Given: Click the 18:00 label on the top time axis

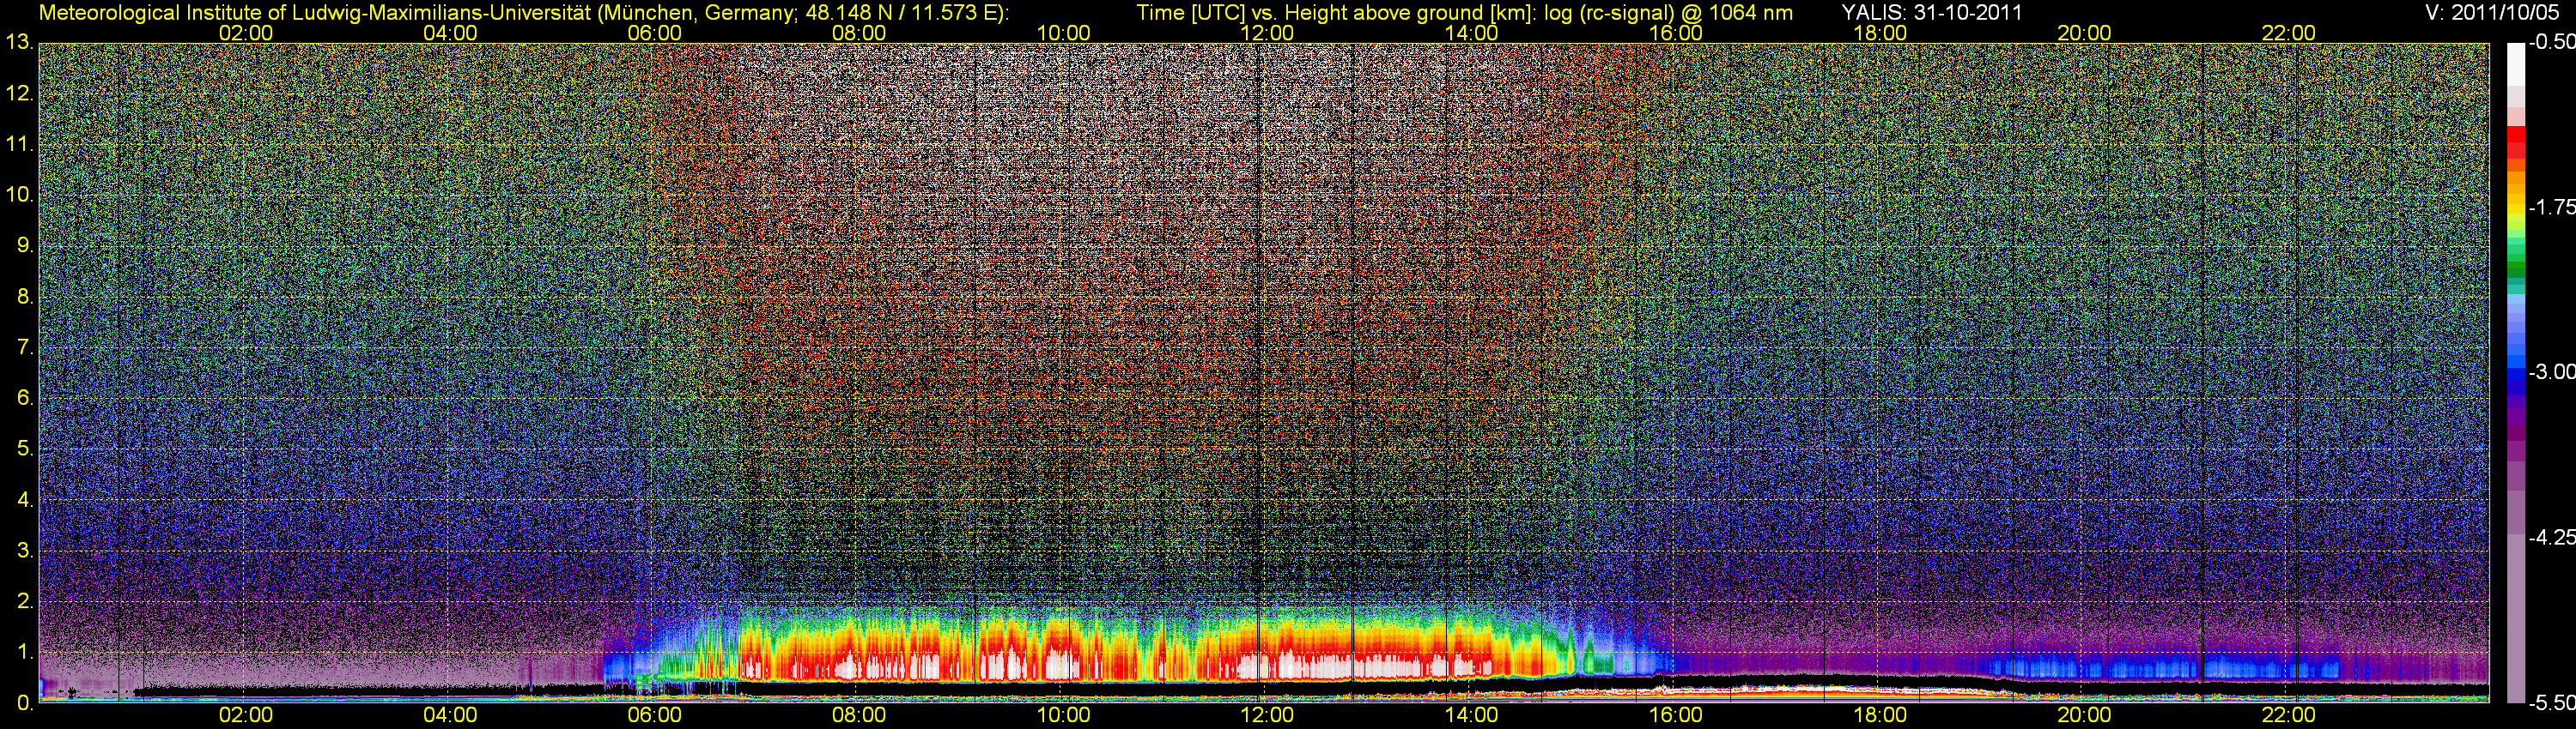Looking at the screenshot, I should click(x=1880, y=33).
